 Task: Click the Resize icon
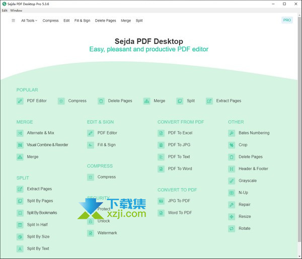point(232,217)
